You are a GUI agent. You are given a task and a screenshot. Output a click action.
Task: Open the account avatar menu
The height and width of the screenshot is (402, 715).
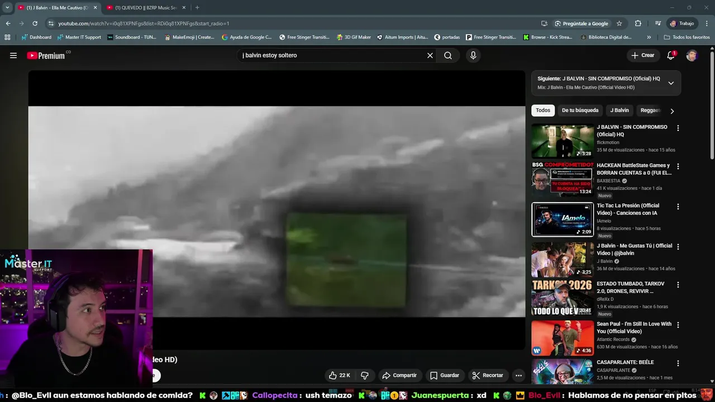point(692,55)
